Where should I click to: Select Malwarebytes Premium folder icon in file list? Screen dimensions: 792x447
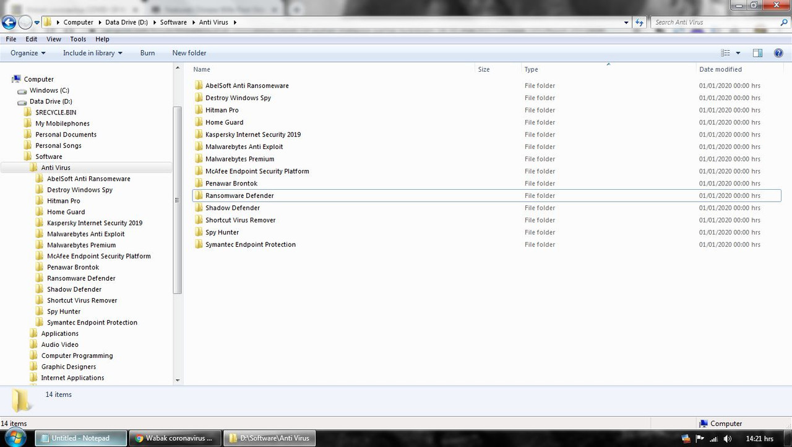point(199,159)
